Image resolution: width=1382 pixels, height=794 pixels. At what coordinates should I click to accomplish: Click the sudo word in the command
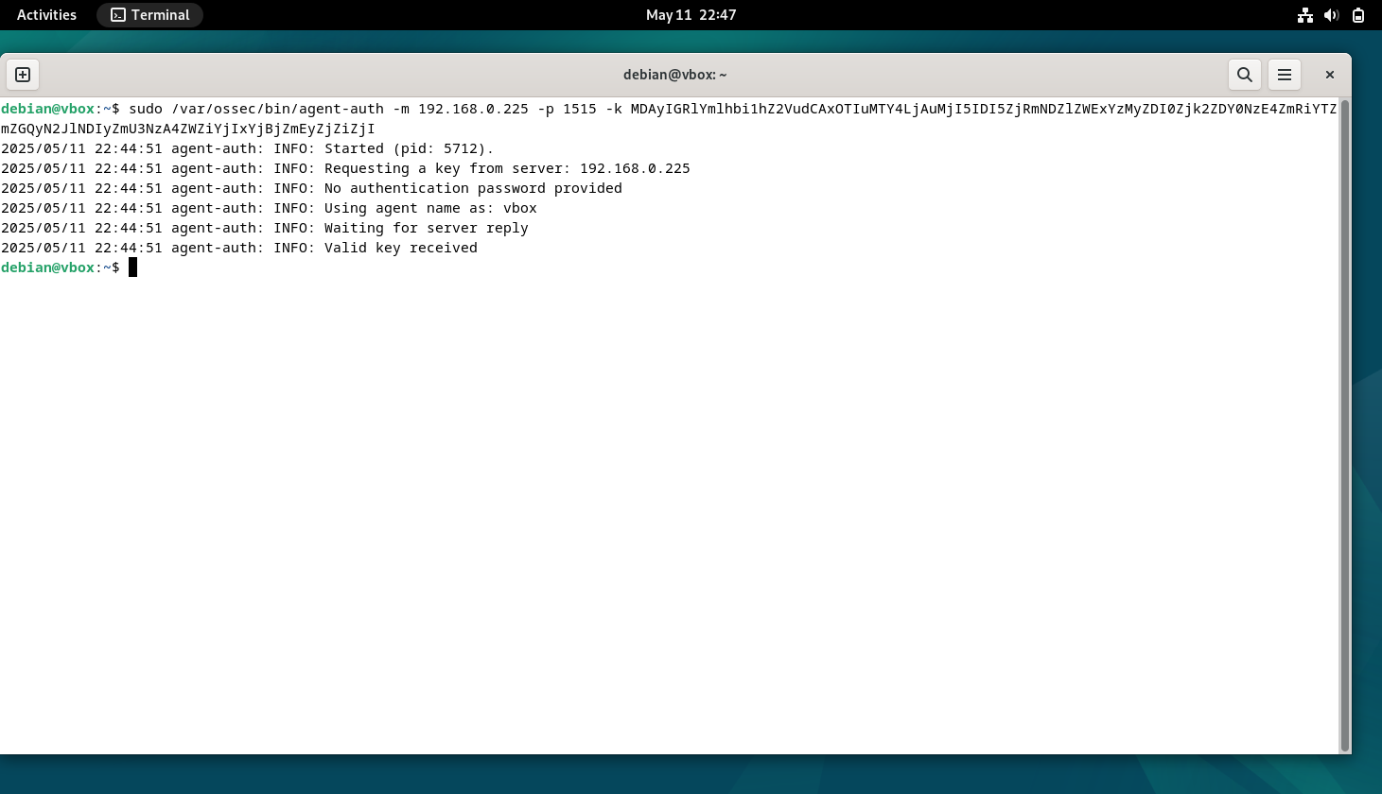[146, 109]
